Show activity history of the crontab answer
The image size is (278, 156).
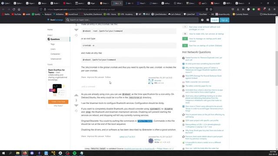(x=76, y=36)
